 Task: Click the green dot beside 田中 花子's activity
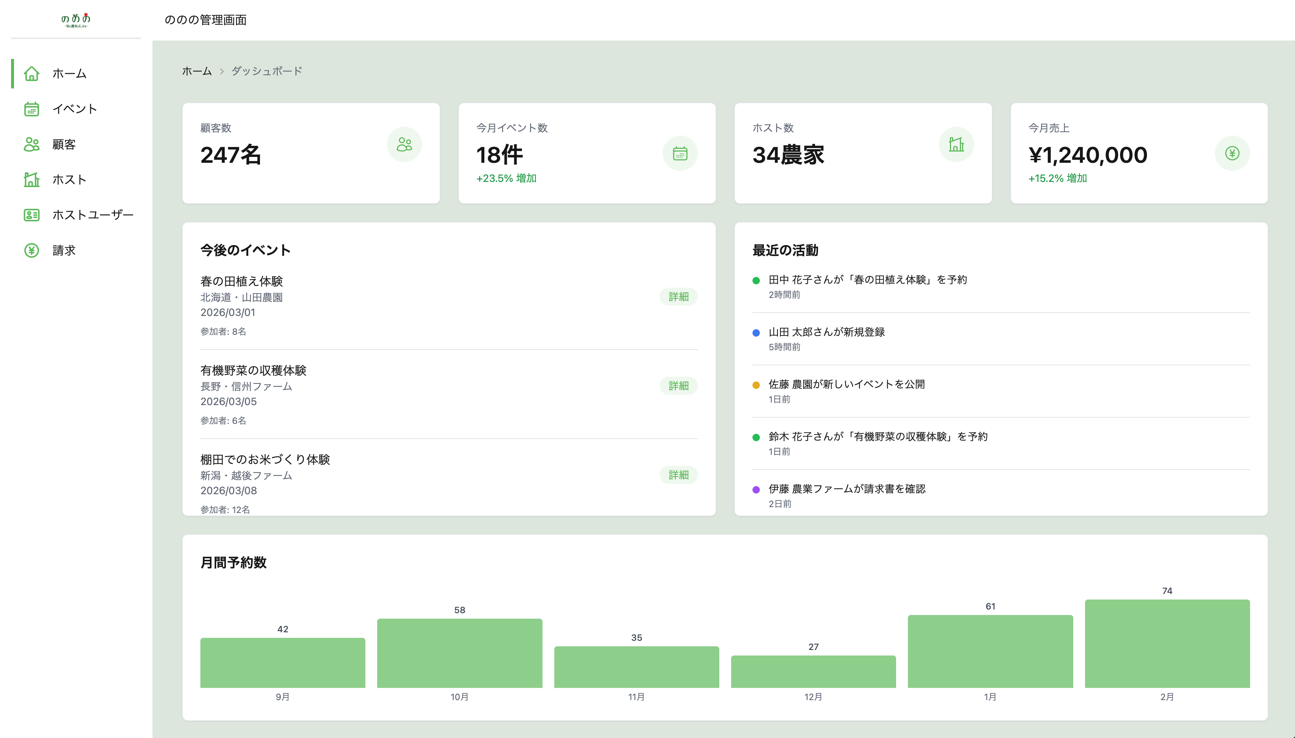756,279
